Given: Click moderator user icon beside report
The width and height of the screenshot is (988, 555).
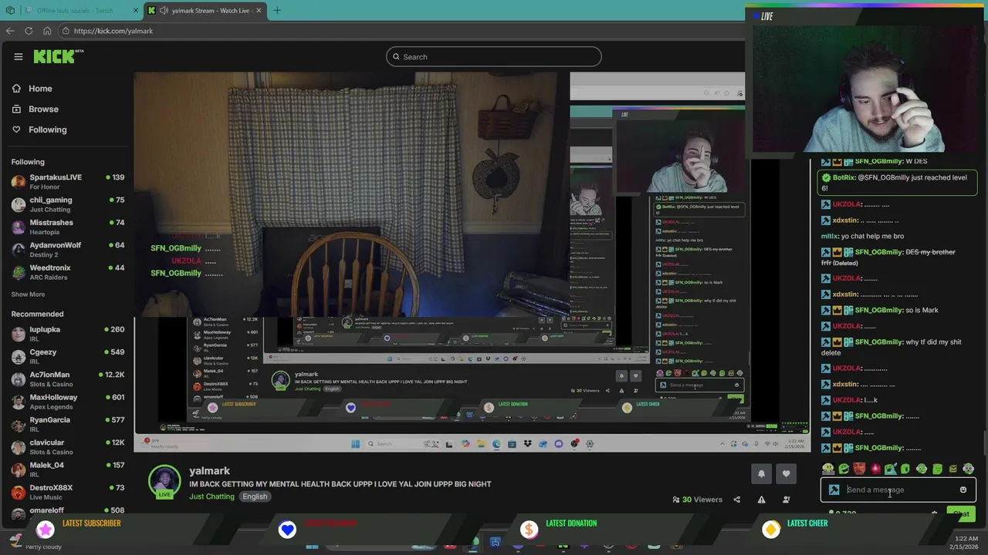Looking at the screenshot, I should coord(786,499).
